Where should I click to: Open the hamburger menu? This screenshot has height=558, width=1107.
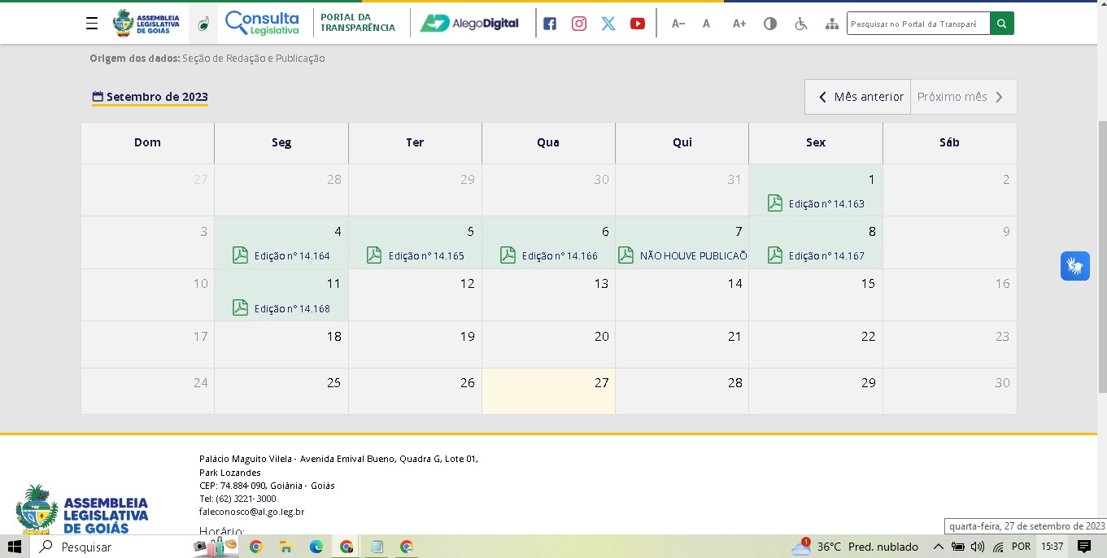(x=92, y=24)
